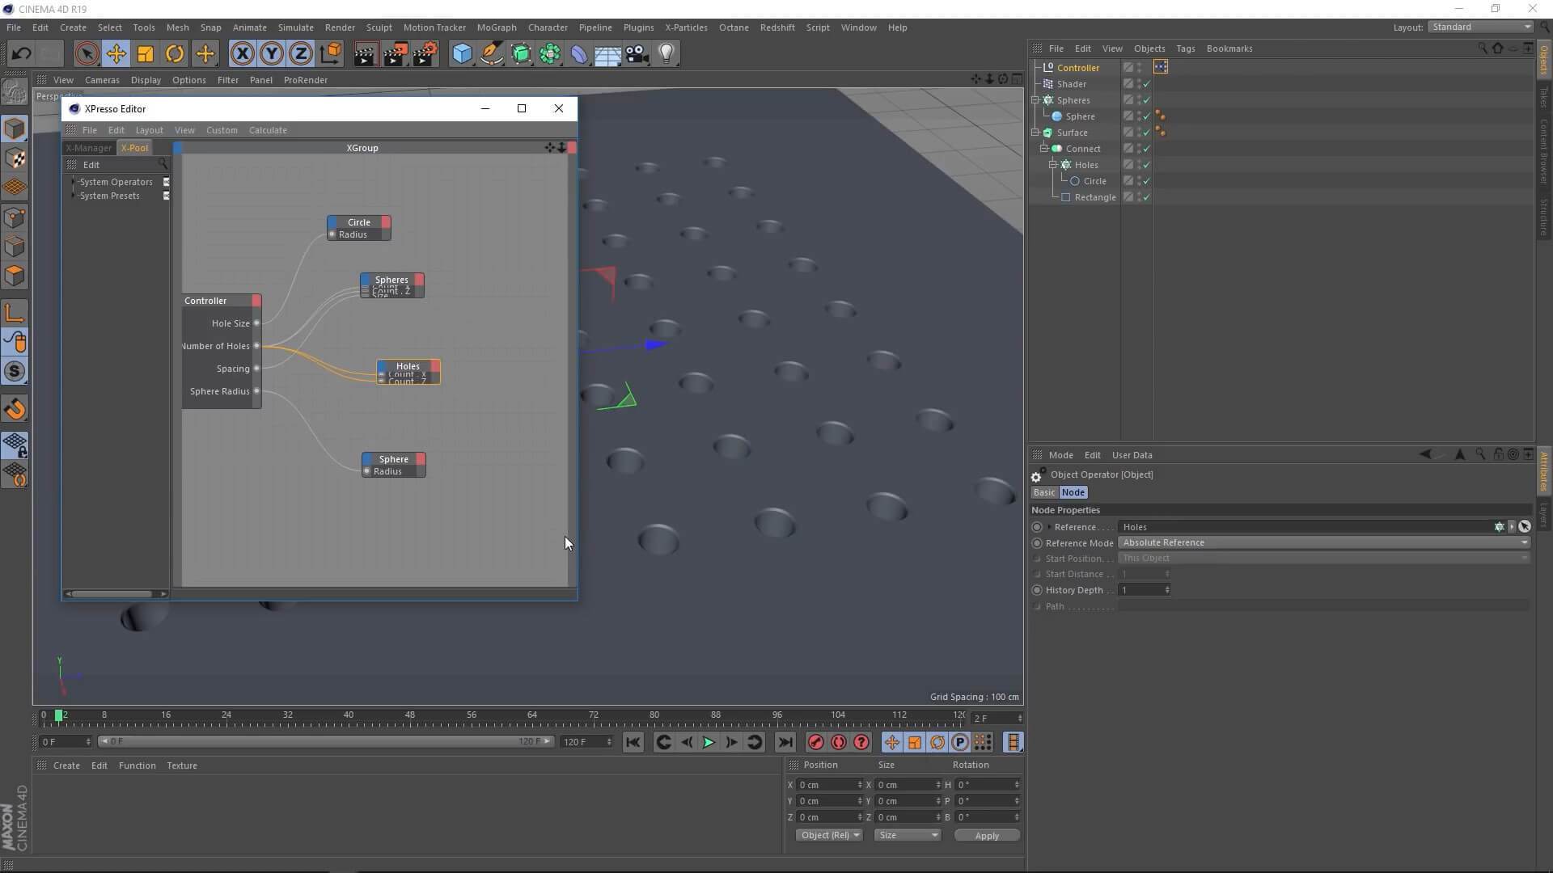Click the Camera object icon
The width and height of the screenshot is (1553, 873).
[637, 54]
